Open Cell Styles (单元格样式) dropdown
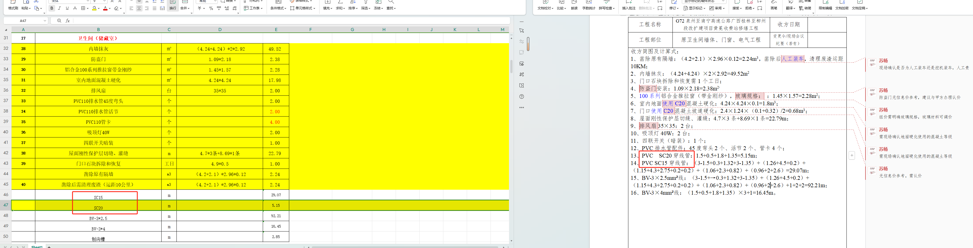The height and width of the screenshot is (248, 973). coord(302,8)
